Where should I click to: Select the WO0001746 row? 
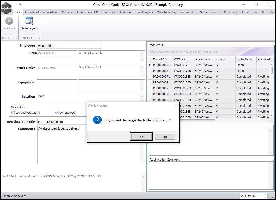coord(209,71)
